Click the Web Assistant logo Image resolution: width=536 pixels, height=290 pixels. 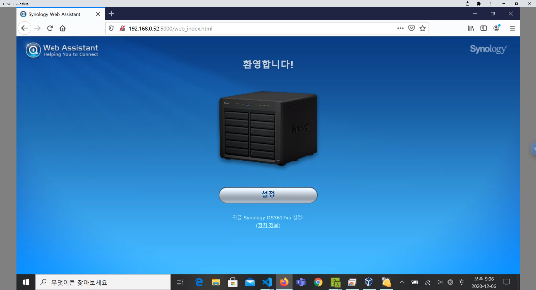click(62, 50)
